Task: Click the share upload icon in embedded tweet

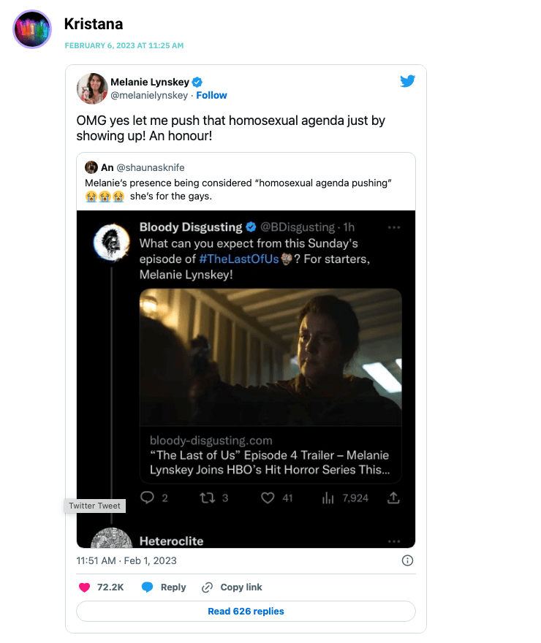Action: click(393, 498)
